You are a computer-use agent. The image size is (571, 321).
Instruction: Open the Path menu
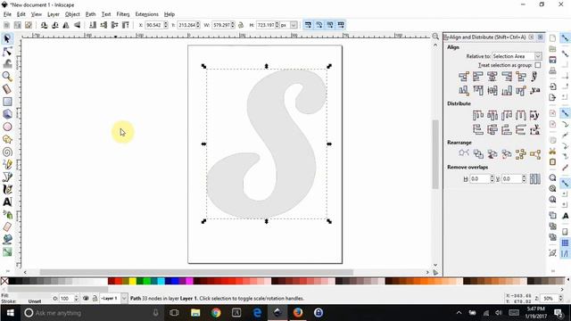pyautogui.click(x=90, y=14)
